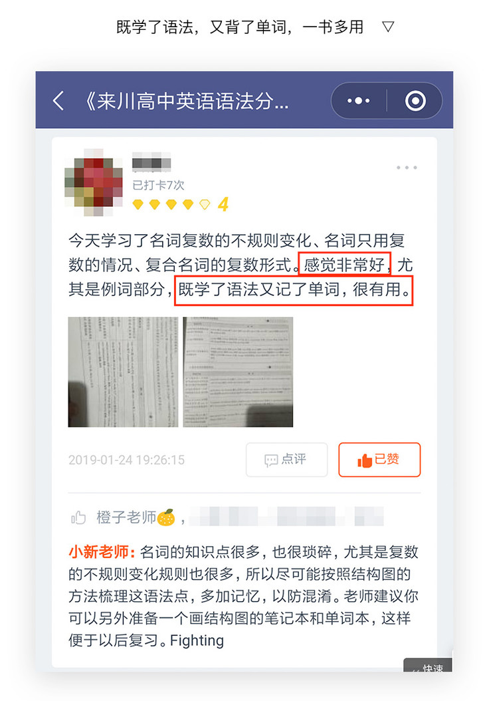This screenshot has height=701, width=485.
Task: Tap the circular target icon in header
Action: point(415,100)
